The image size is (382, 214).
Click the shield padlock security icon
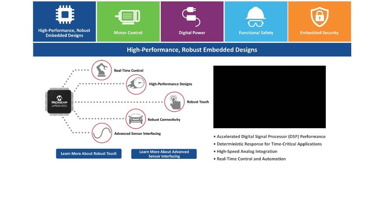click(x=319, y=17)
